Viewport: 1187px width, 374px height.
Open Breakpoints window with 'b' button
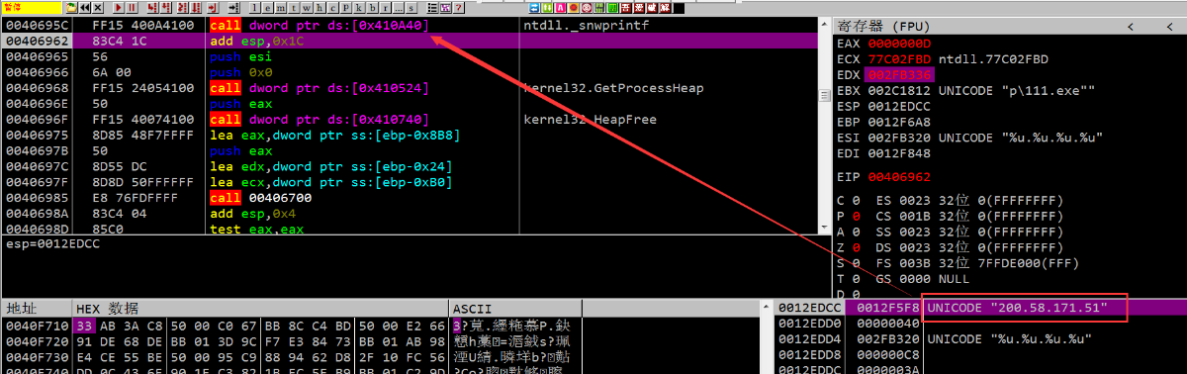pos(372,8)
